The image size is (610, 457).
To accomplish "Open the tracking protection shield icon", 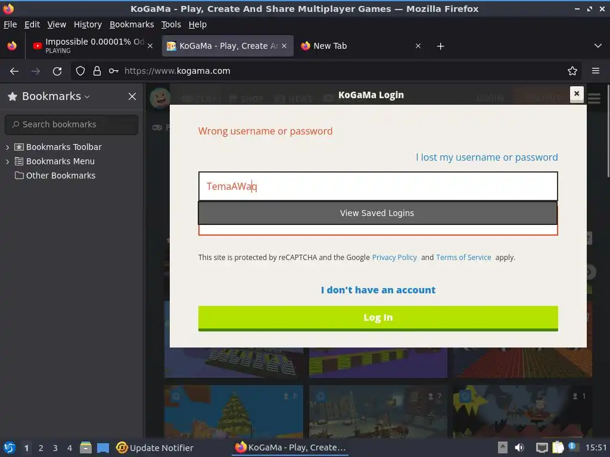I will click(80, 71).
